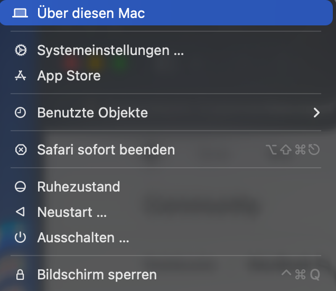
Task: Expand the Benutzte Objekte submenu arrow
Action: [x=316, y=113]
